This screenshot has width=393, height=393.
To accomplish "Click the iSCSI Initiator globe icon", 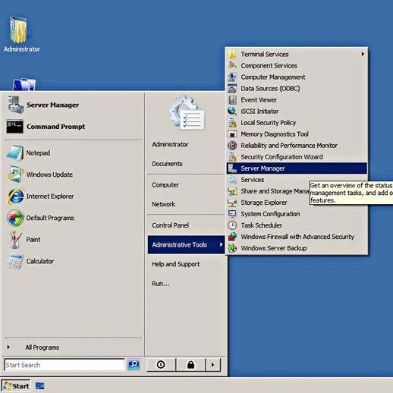I will 232,111.
